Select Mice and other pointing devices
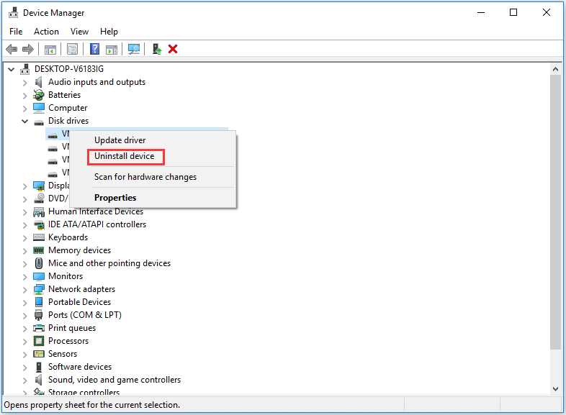The height and width of the screenshot is (415, 566). point(109,263)
